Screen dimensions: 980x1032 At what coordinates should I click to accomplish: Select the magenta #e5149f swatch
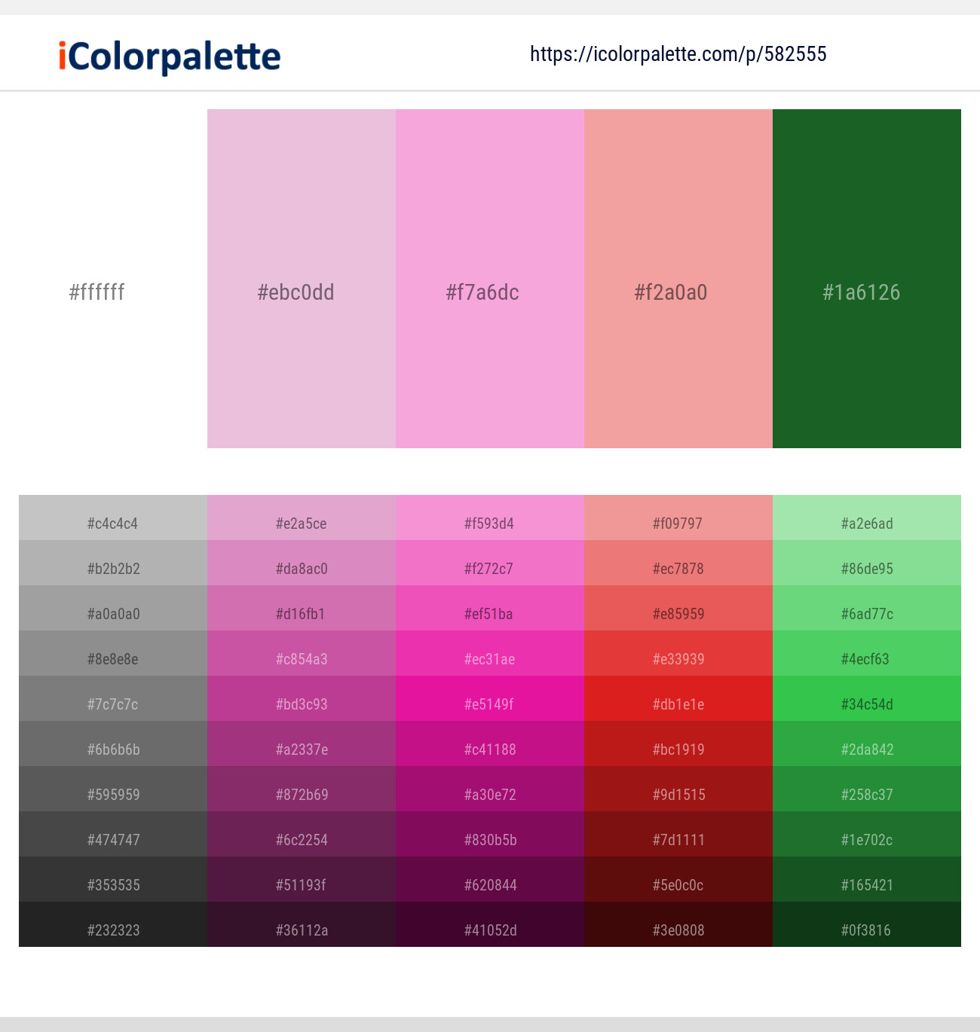tap(489, 704)
